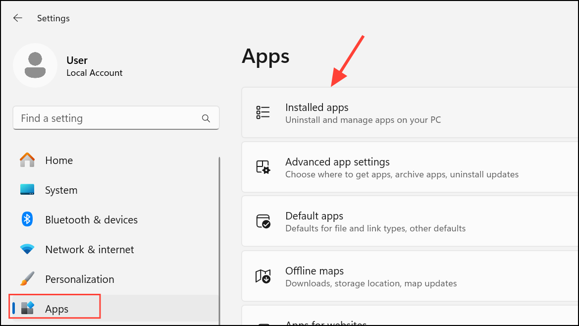Click the Bluetooth icon in sidebar
This screenshot has height=326, width=579.
(x=27, y=219)
